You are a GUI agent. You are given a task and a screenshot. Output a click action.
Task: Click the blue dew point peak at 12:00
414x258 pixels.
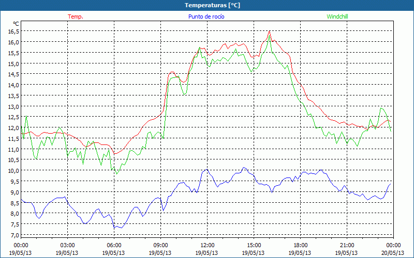[207, 169]
